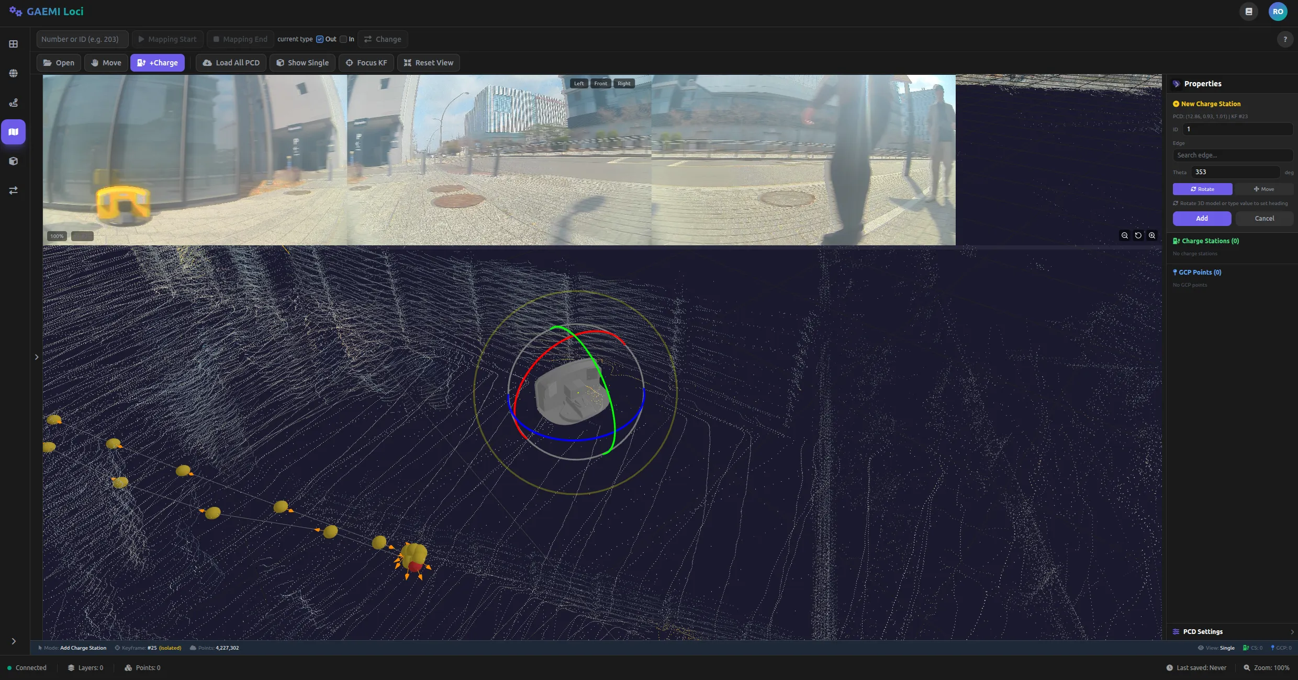Zoom out the camera image
This screenshot has width=1298, height=680.
click(x=1124, y=235)
